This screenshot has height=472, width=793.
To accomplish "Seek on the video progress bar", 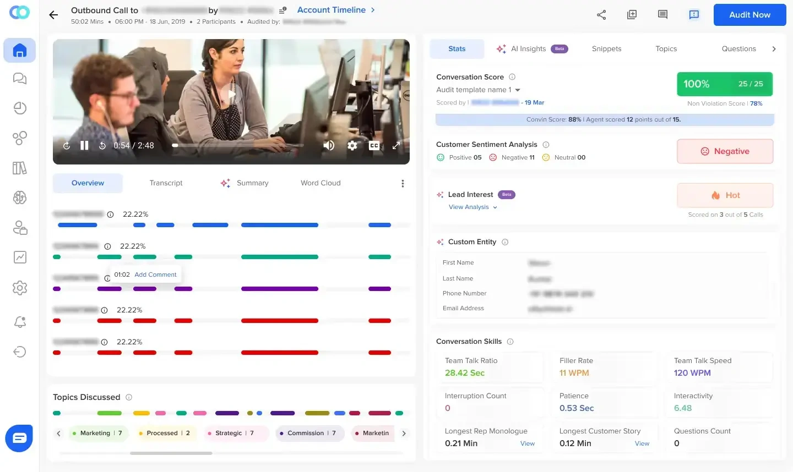I will [x=238, y=145].
